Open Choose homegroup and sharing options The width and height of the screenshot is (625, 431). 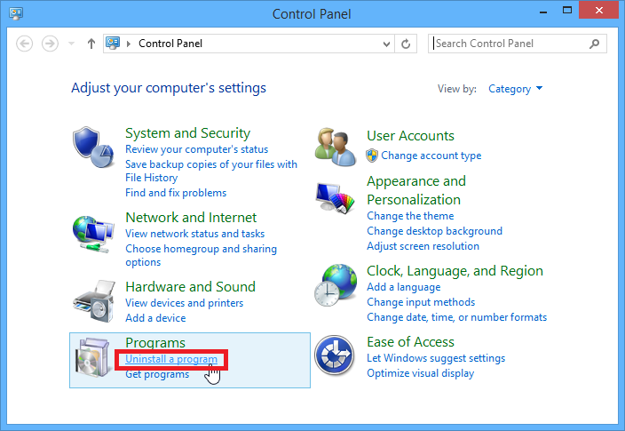pos(201,255)
